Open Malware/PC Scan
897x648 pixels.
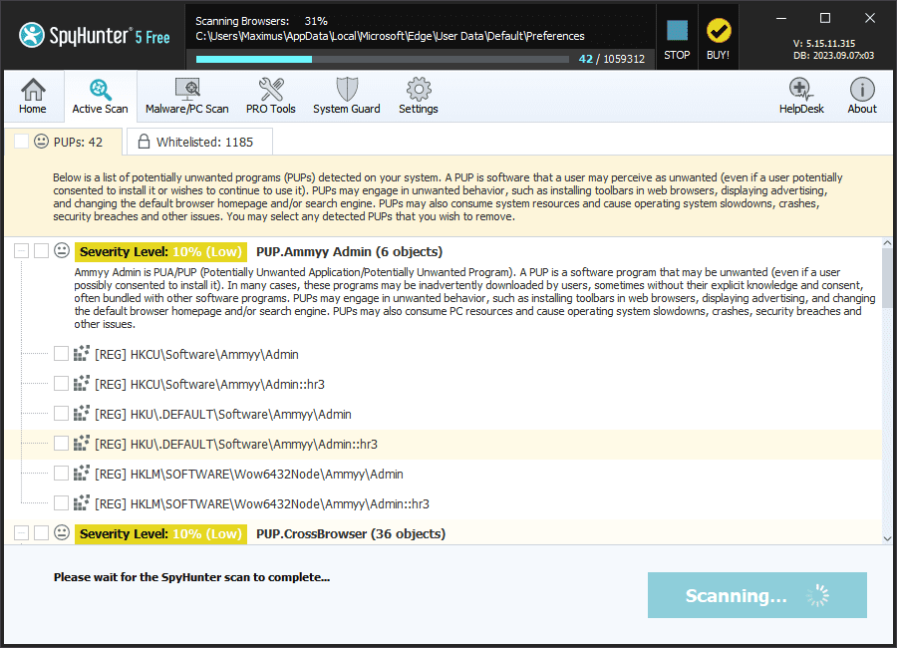coord(187,96)
